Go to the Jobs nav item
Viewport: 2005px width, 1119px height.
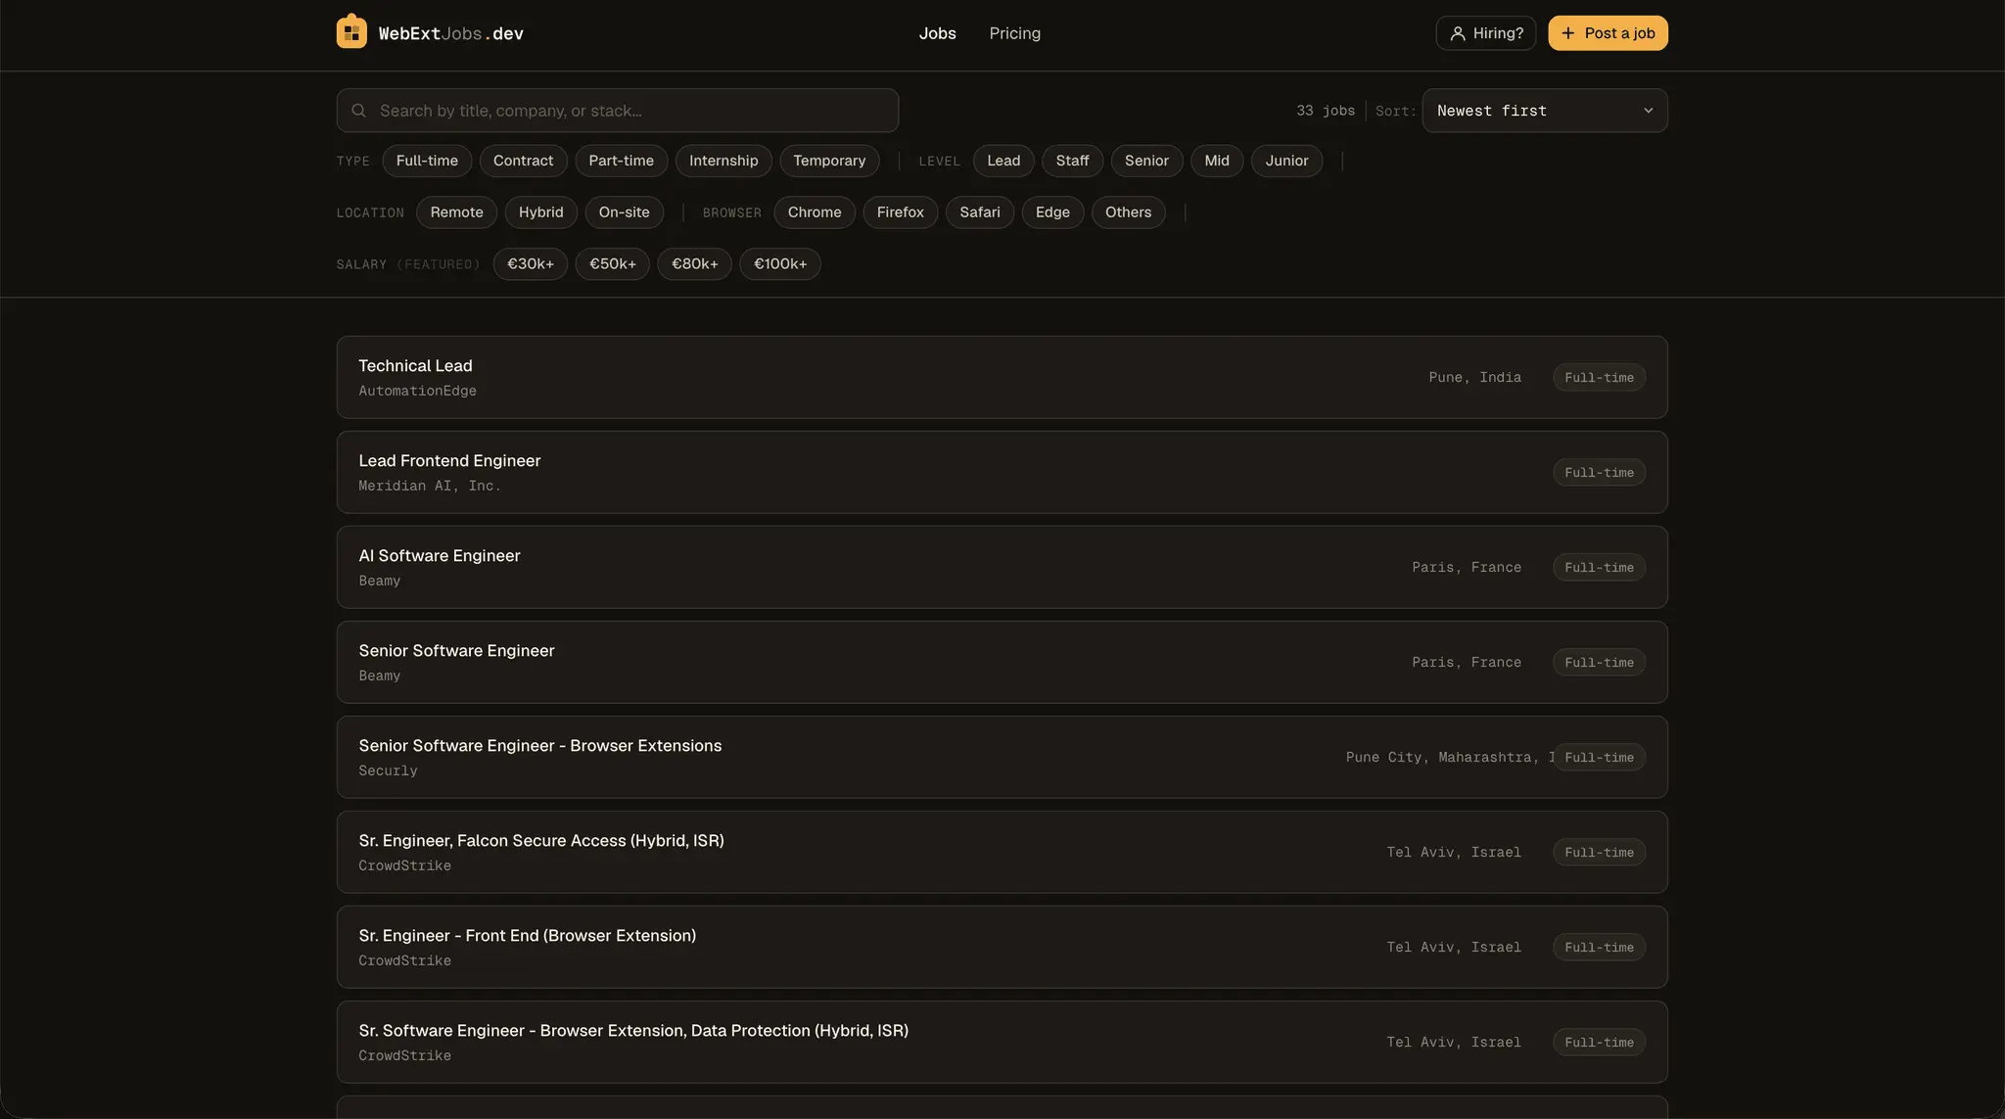[937, 33]
